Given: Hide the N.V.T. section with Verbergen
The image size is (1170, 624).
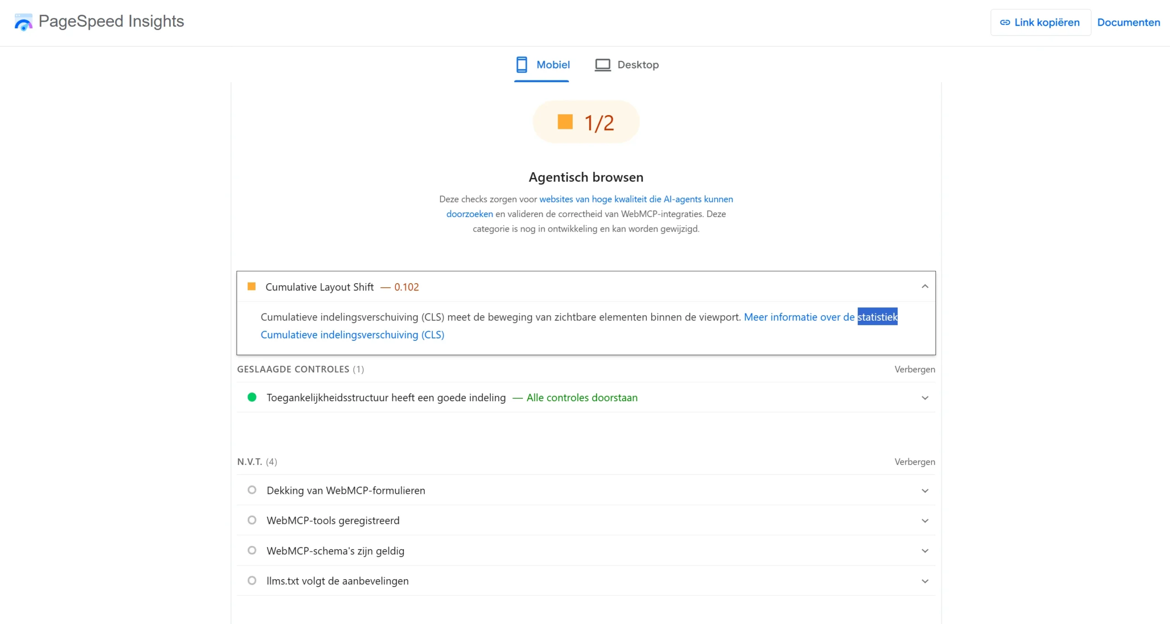Looking at the screenshot, I should [x=915, y=462].
